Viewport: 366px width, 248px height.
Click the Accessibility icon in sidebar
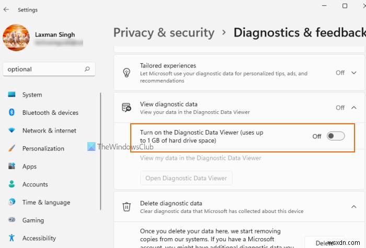tap(12, 238)
